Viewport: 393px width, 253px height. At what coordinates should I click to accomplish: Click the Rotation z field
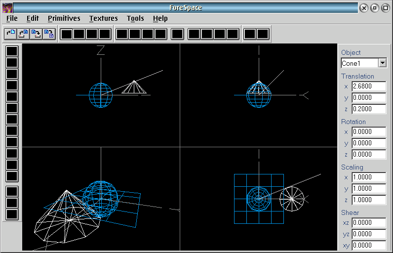point(369,155)
